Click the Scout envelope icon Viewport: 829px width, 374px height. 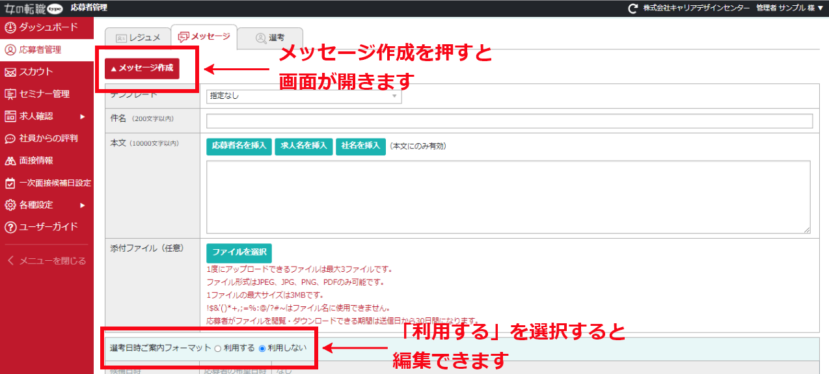coord(10,72)
